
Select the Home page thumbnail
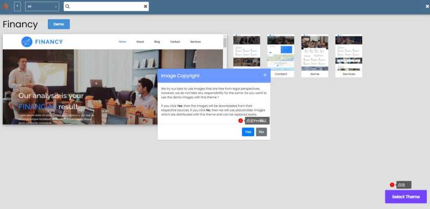[x=314, y=56]
